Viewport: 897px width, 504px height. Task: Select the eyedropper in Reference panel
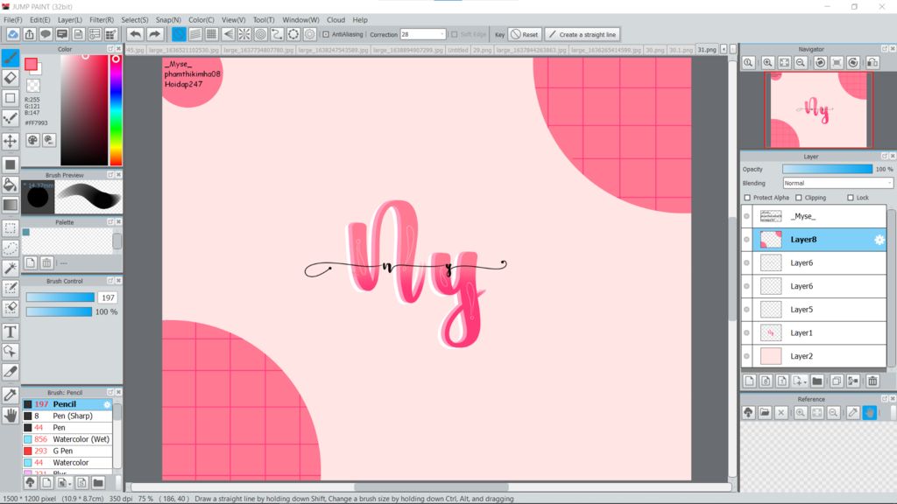click(853, 413)
